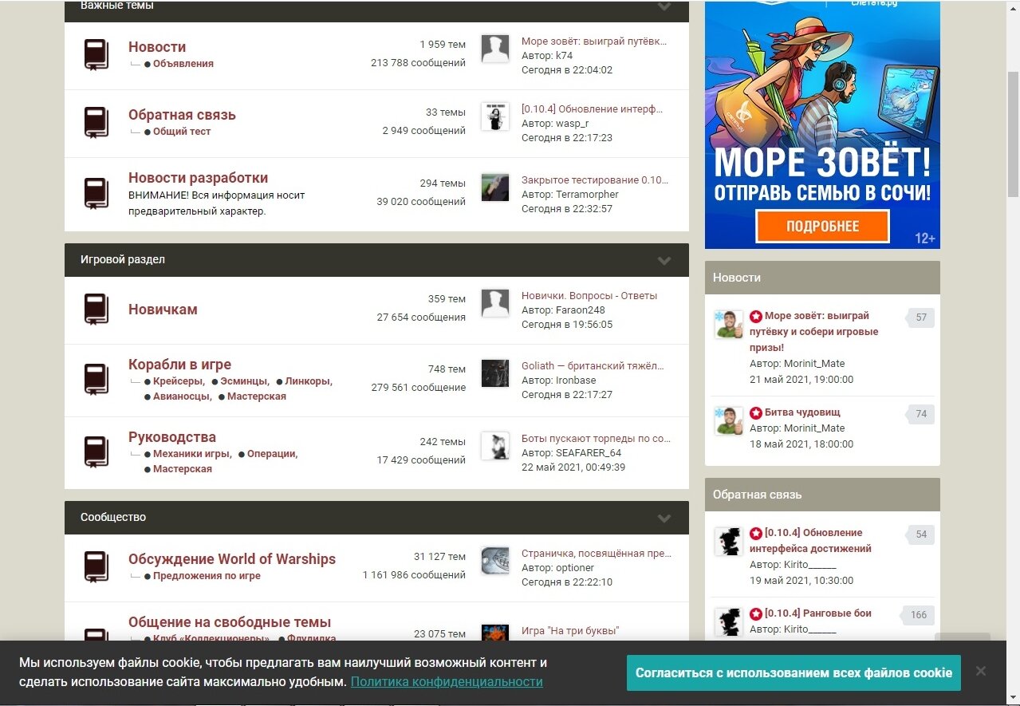Click the 74 replies counter badge
The image size is (1020, 706).
click(x=921, y=414)
